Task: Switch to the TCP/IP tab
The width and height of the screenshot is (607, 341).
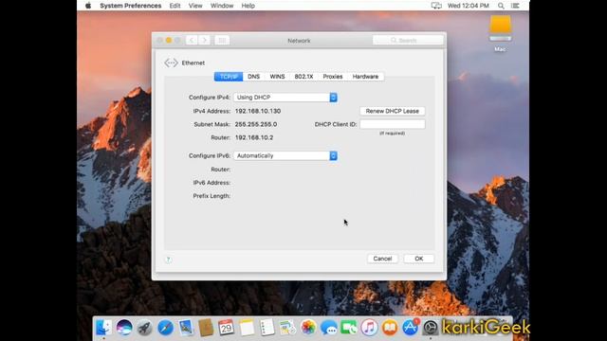Action: tap(229, 77)
